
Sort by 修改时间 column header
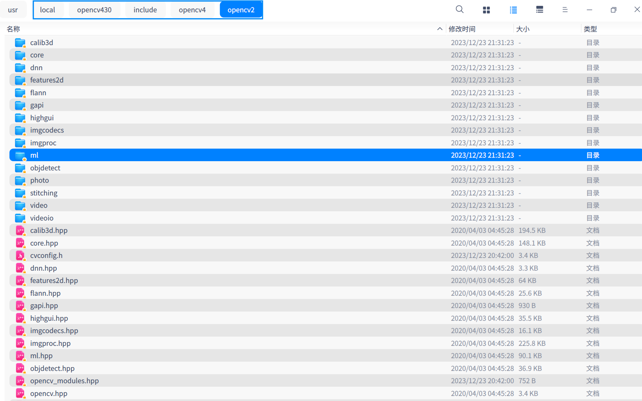tap(462, 29)
